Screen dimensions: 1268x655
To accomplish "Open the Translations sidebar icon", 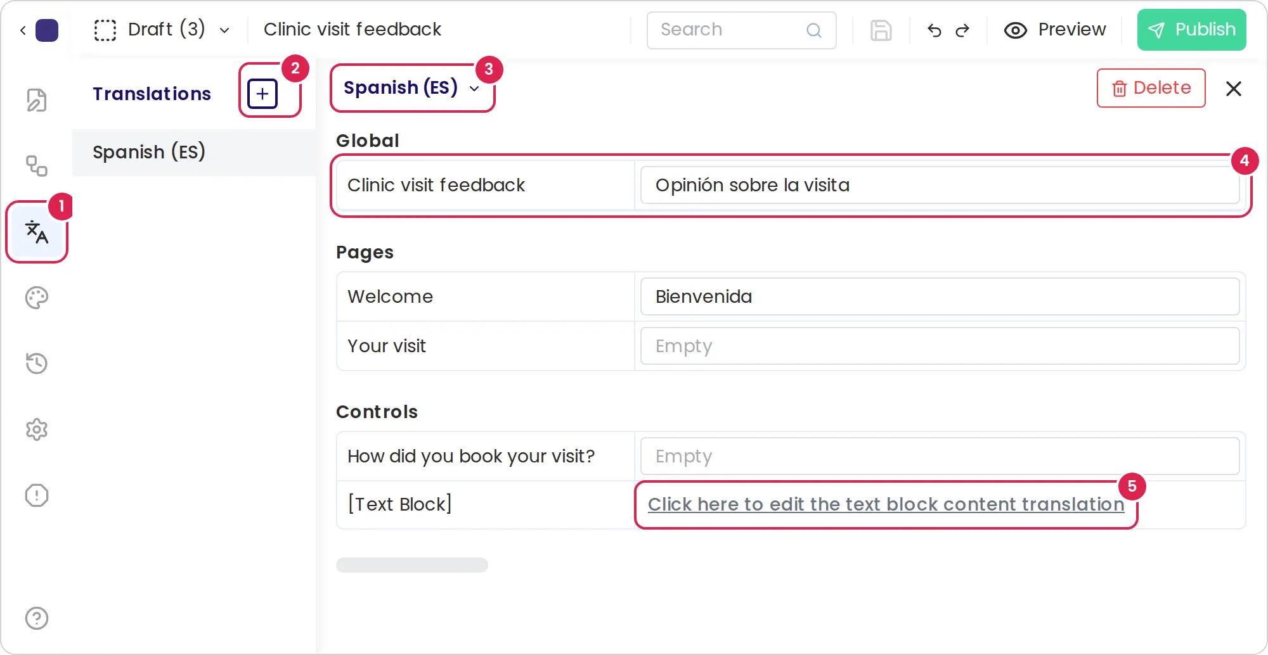I will pos(37,232).
